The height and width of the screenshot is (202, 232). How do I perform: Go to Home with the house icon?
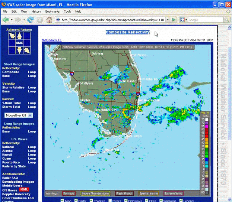point(49,20)
